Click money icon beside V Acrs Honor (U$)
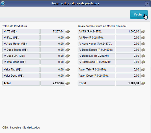151x133 pixels. (x=68, y=44)
